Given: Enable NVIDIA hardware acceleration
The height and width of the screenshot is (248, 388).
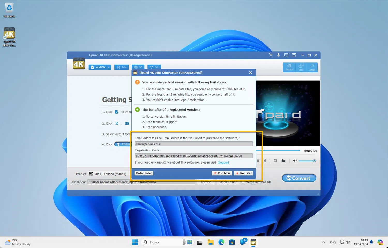Looking at the screenshot, I should 289,67.
